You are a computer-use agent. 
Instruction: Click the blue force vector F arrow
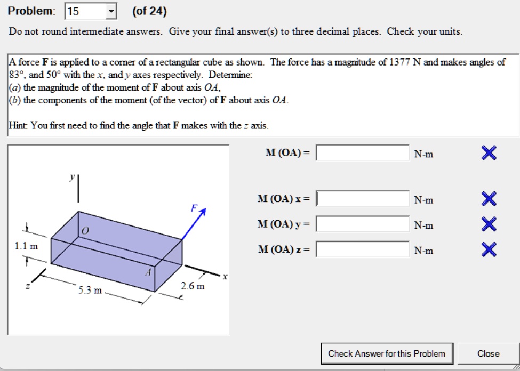194,223
